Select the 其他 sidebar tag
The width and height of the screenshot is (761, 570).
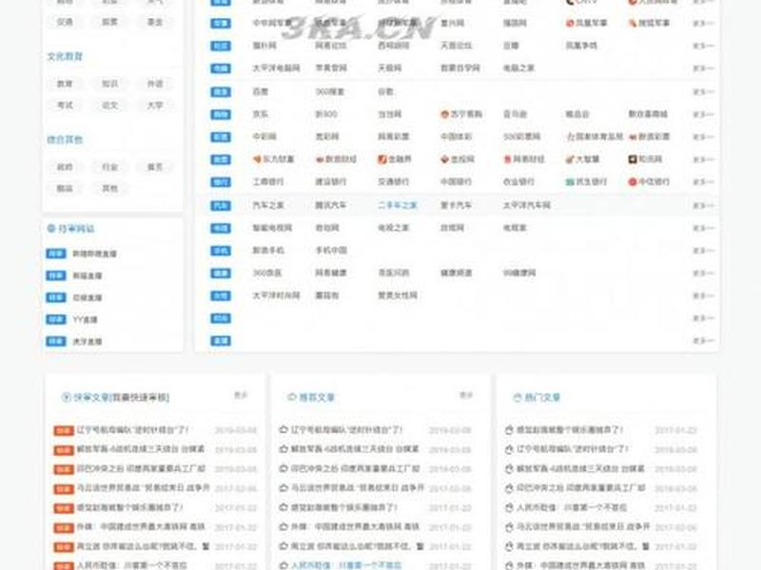[109, 188]
